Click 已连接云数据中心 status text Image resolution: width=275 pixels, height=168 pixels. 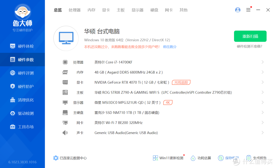pos(73,158)
